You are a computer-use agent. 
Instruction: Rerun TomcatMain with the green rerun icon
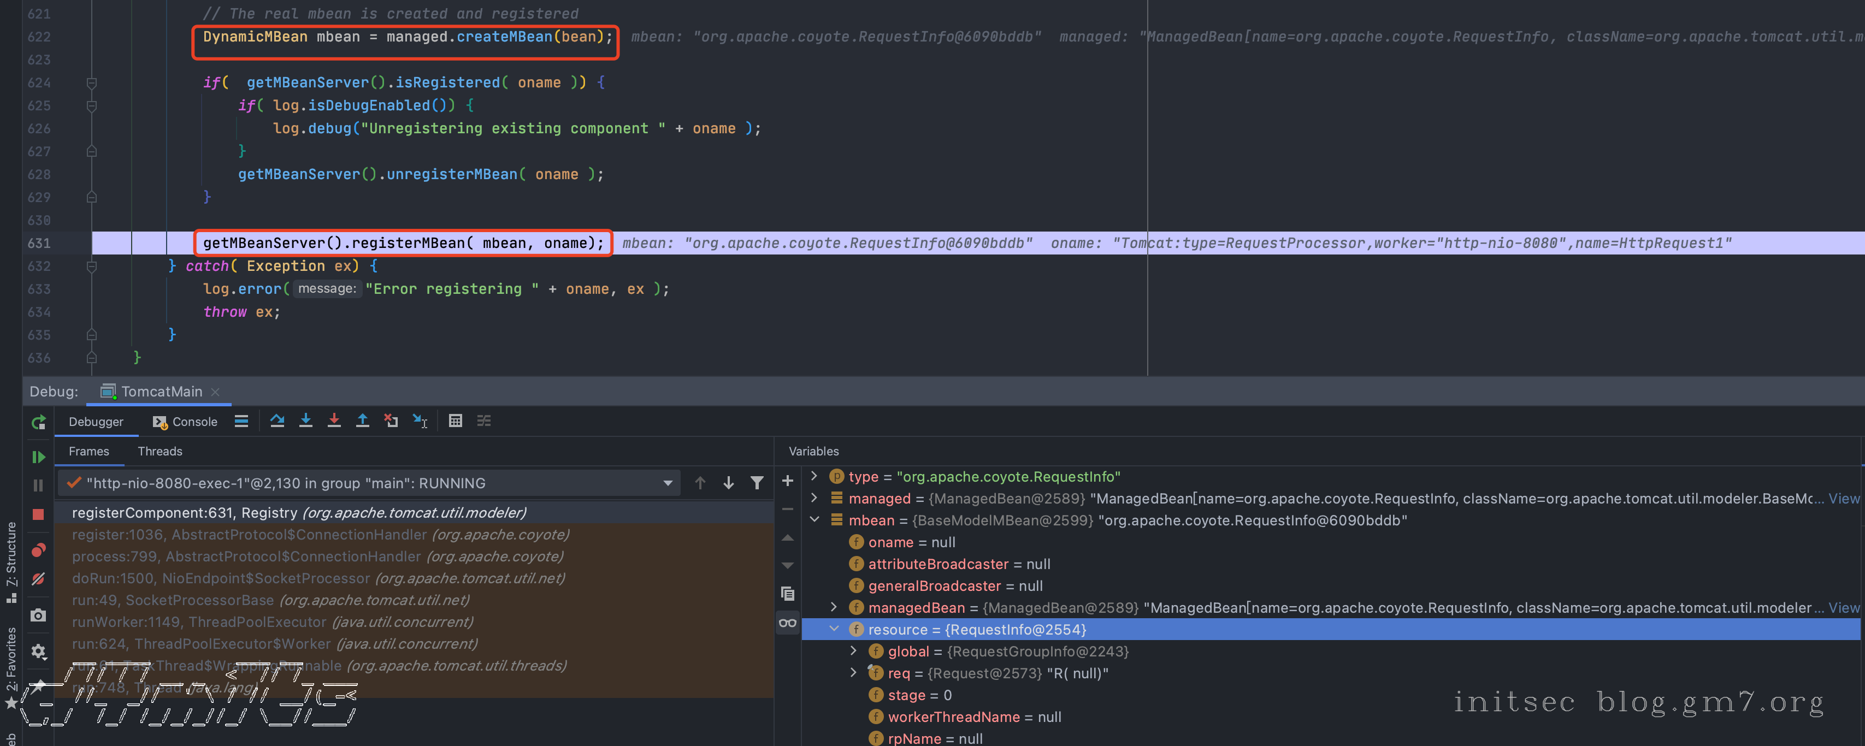[38, 423]
